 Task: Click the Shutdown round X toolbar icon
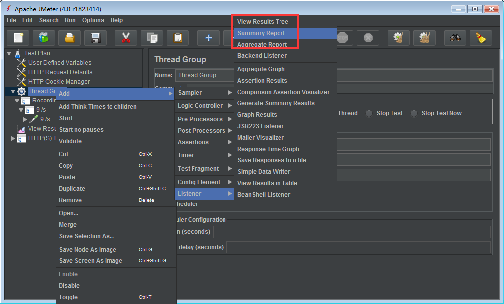pos(368,38)
